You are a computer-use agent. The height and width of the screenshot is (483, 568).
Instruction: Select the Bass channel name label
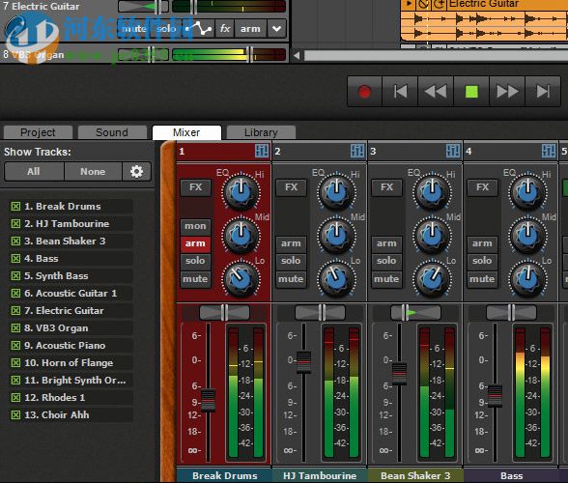point(512,475)
